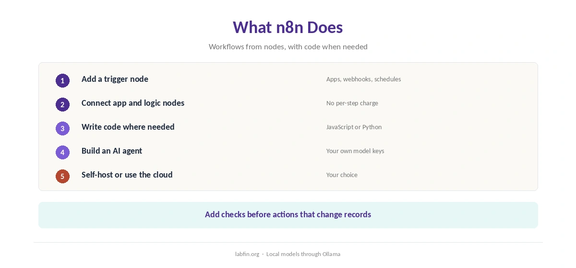Select 'Self-host or use the cloud' text
Image resolution: width=576 pixels, height=268 pixels.
pyautogui.click(x=127, y=175)
